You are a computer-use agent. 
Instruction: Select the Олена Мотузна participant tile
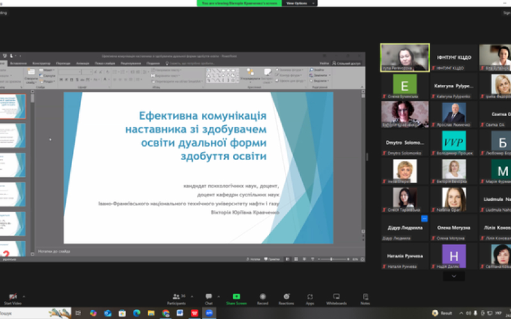point(454,228)
